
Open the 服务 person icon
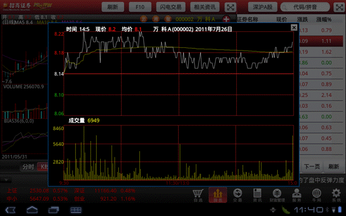tap(296, 195)
